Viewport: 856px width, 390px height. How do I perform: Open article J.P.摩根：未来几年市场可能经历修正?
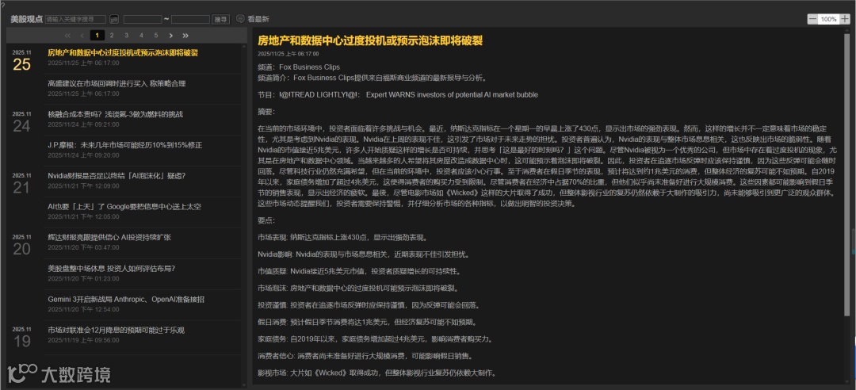tap(125, 145)
